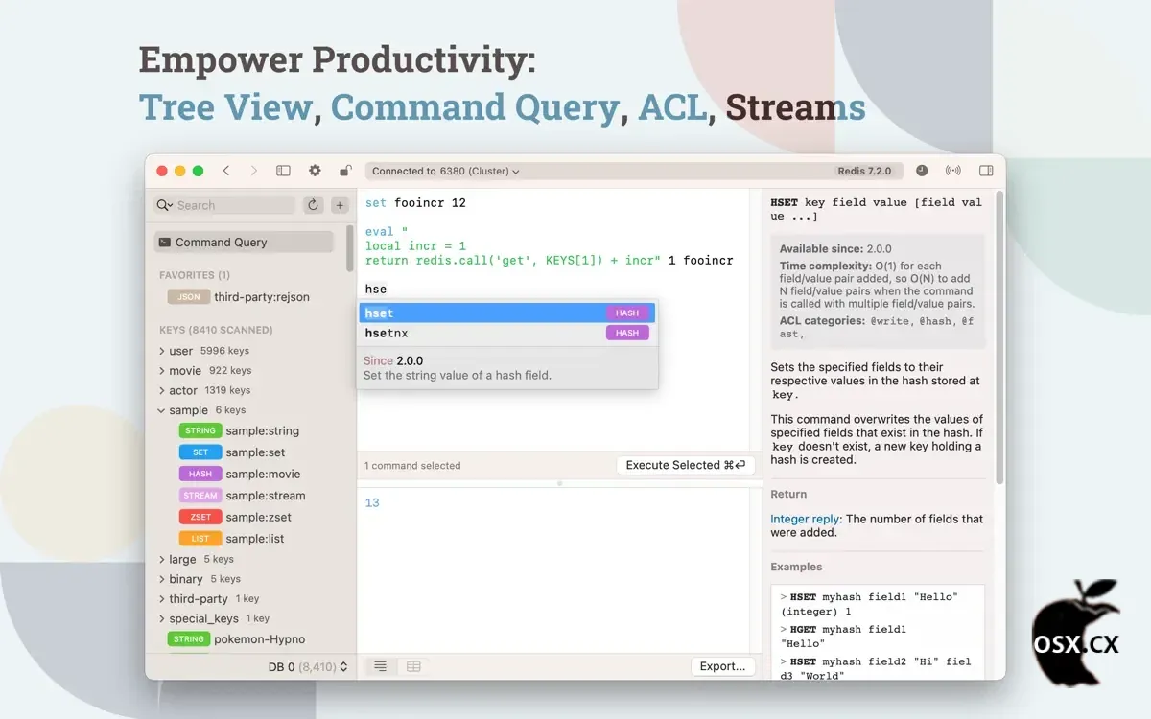Click the STREAM badge of sample:stream
The height and width of the screenshot is (719, 1151).
coord(200,496)
